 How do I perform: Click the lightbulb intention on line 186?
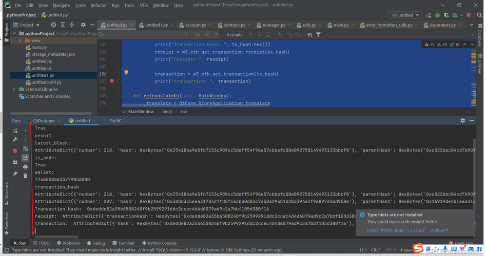coord(126,73)
